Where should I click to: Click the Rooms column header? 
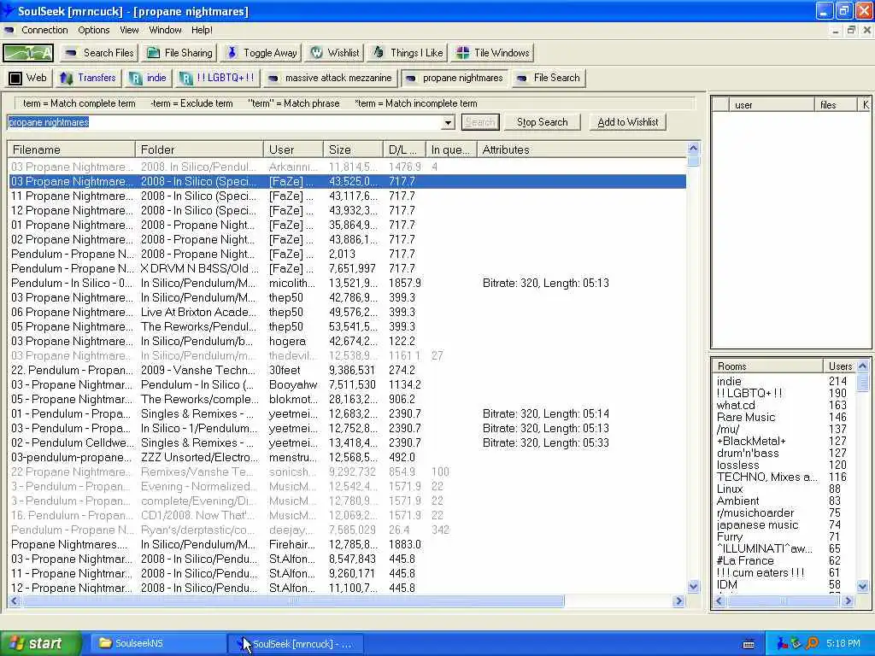point(767,366)
